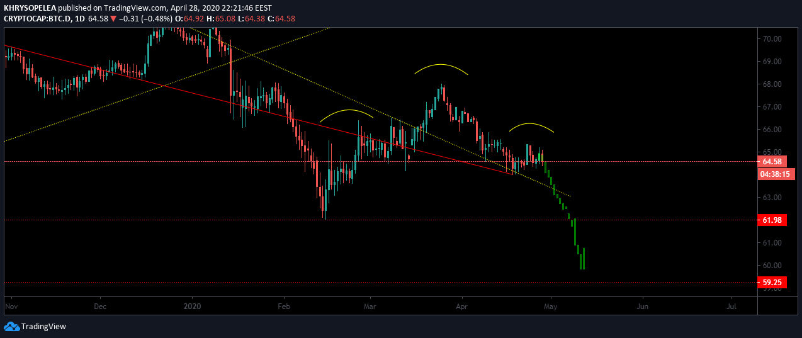
Task: Click the Nov label on time axis
Action: (11, 307)
